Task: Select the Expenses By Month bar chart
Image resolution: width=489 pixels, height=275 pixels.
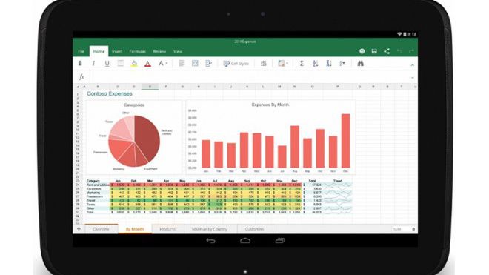Action: [x=270, y=137]
